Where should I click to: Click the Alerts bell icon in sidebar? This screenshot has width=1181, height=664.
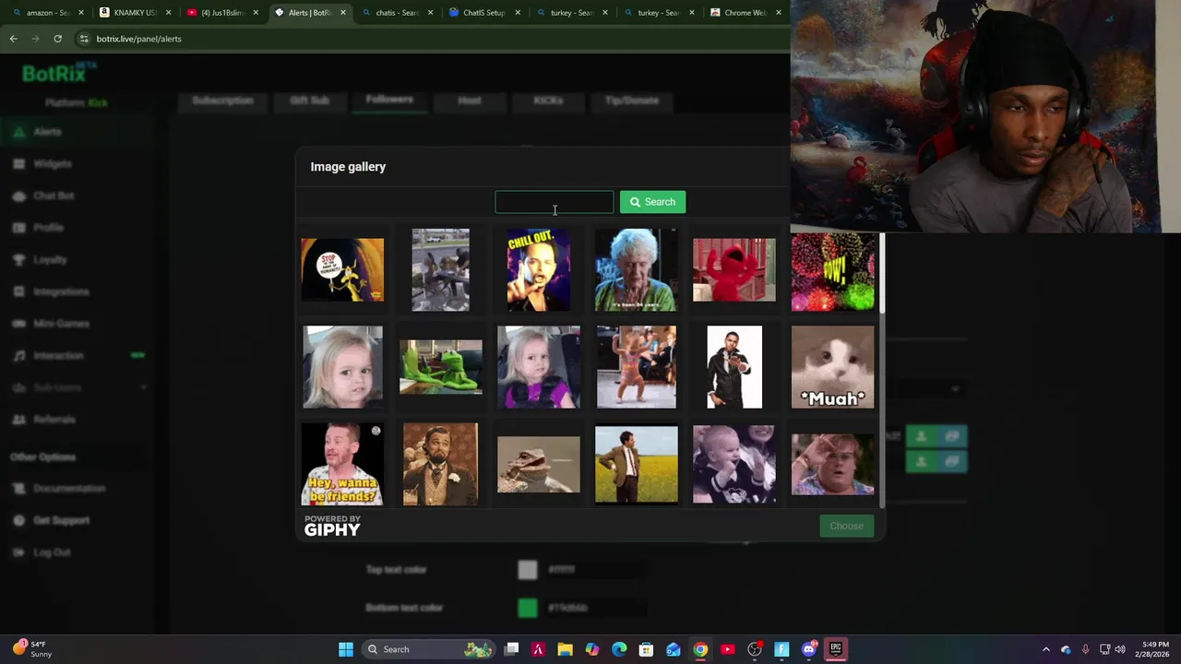pos(18,132)
